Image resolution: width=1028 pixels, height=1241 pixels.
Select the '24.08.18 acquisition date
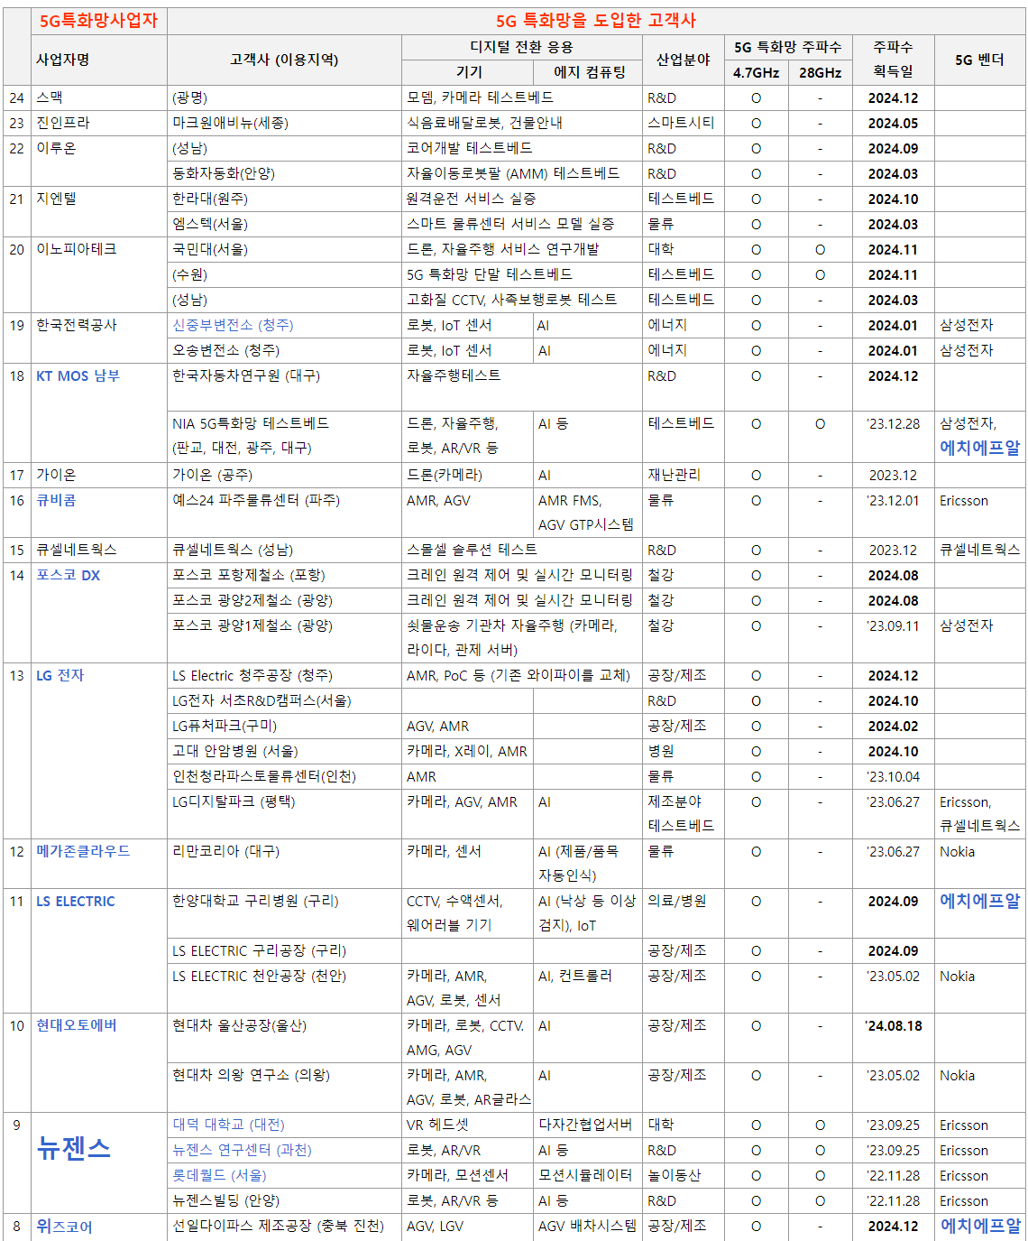(x=893, y=1025)
